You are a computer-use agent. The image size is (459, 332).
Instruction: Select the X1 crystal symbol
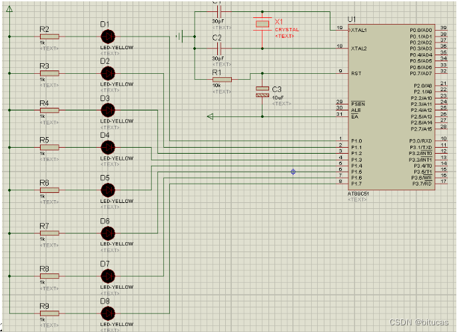click(x=262, y=24)
